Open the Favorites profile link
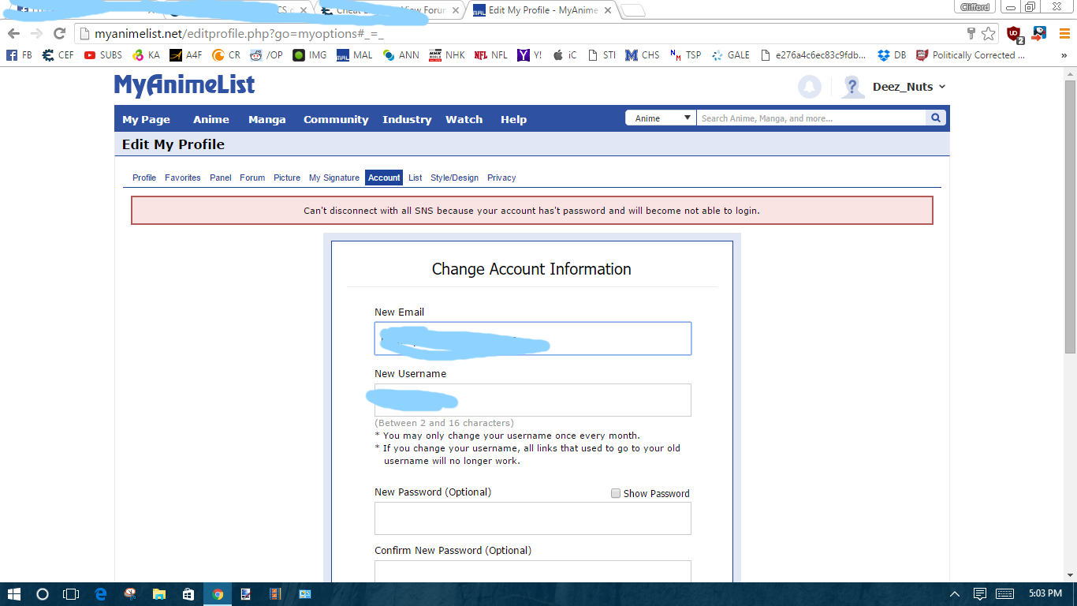 click(x=183, y=178)
